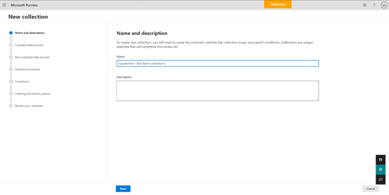Image resolution: width=389 pixels, height=195 pixels.
Task: Select the Non-custodial data sources step
Action: (32, 57)
